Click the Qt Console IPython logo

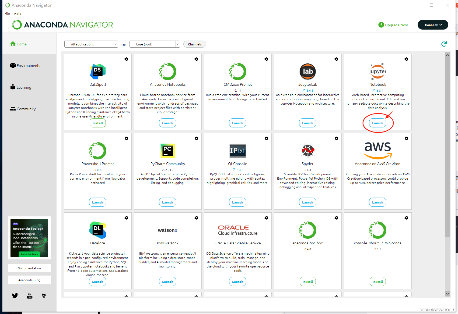(x=237, y=151)
